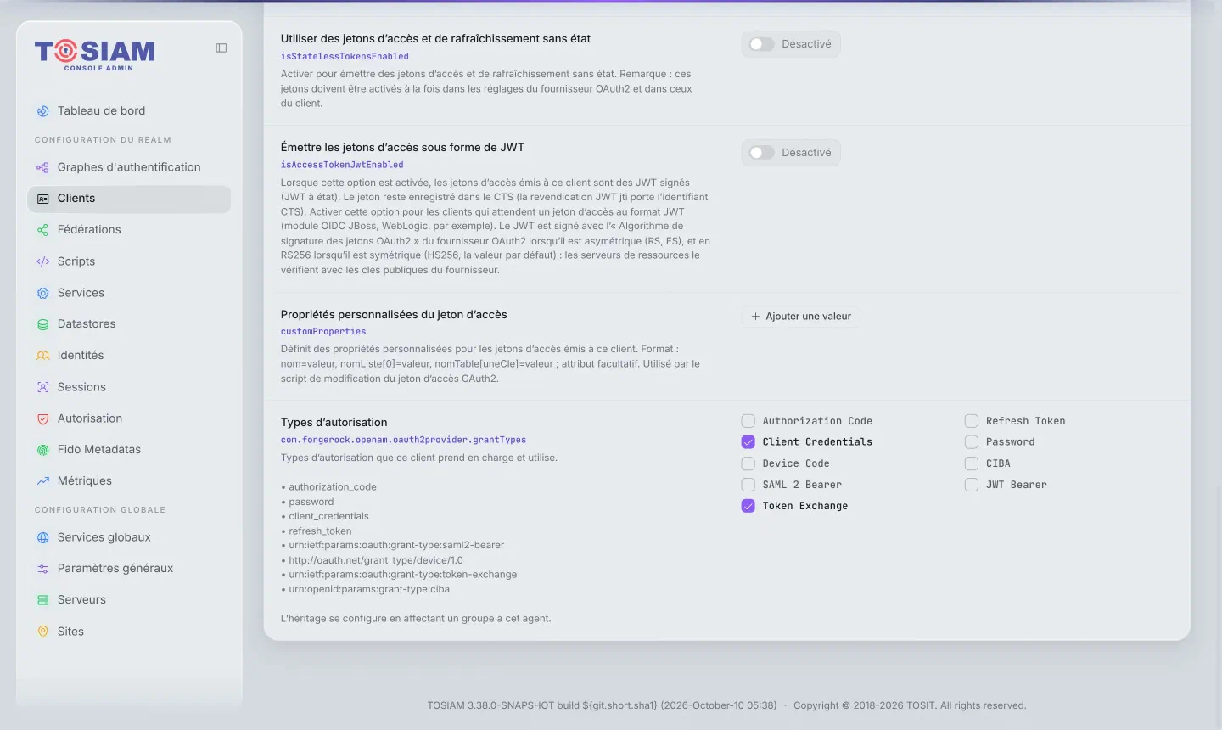
Task: Click the Fido Metadatas fingerprint icon
Action: point(43,450)
